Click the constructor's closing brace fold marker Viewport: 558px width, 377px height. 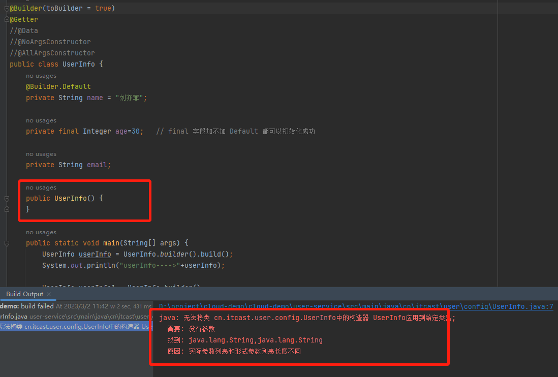point(7,209)
